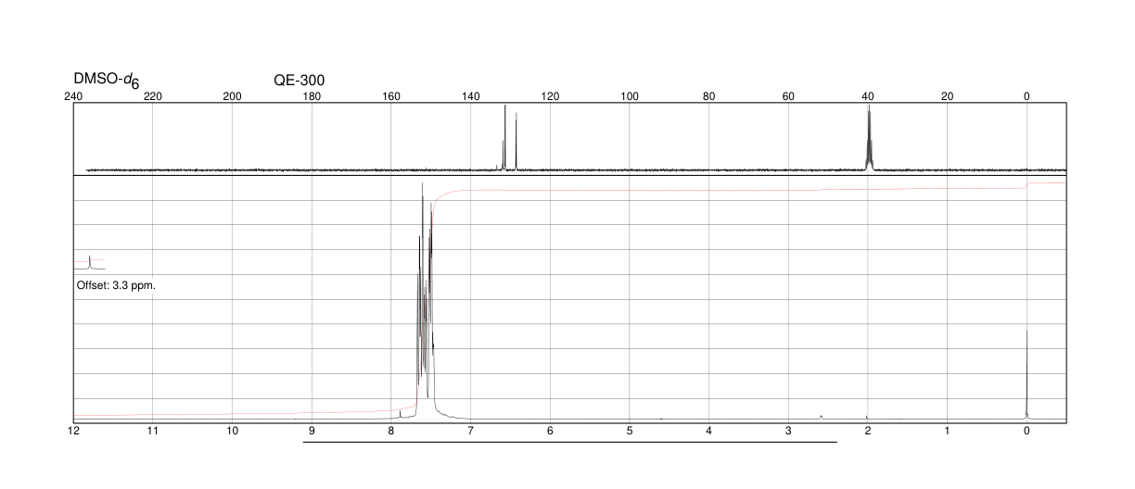Click the 0 tick label on the top carbon axis

[x=1027, y=96]
